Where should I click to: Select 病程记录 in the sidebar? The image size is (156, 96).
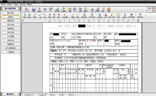tap(11, 21)
